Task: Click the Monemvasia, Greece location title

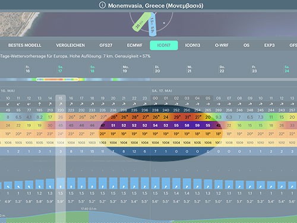Action: [156, 5]
